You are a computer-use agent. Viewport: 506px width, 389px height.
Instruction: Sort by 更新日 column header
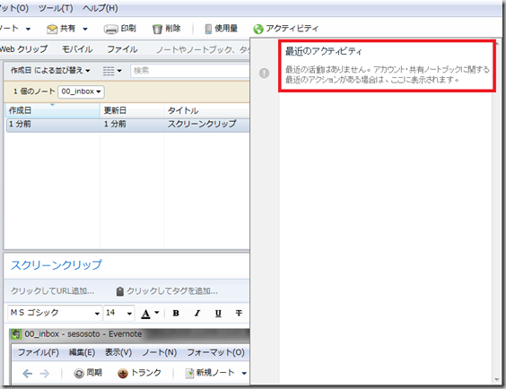[x=132, y=110]
